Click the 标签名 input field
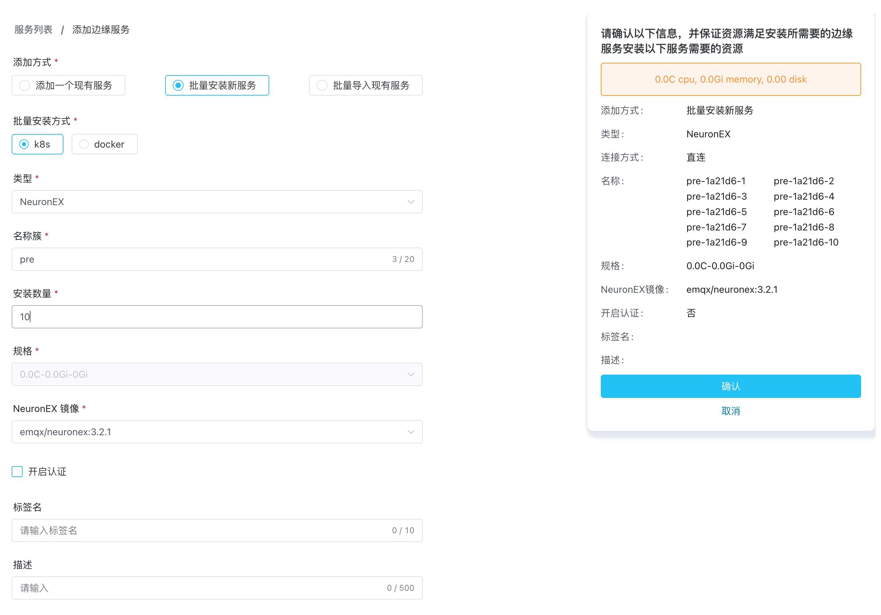This screenshot has width=881, height=615. pos(200,531)
